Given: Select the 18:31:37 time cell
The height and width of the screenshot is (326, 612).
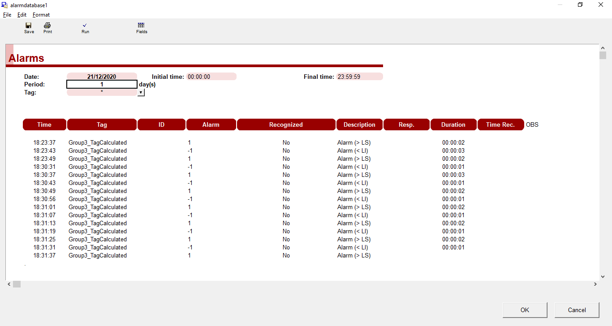Looking at the screenshot, I should (x=44, y=256).
